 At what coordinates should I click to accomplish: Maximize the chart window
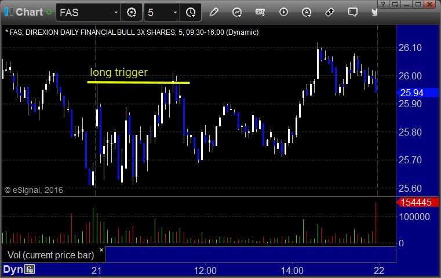(418, 4)
